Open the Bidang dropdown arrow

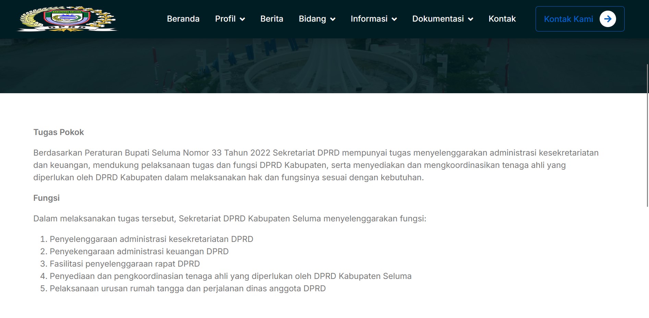coord(333,19)
